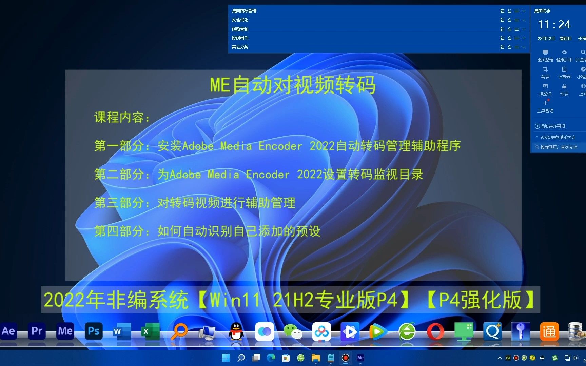Open the screen recorder taskbar icon

346,358
